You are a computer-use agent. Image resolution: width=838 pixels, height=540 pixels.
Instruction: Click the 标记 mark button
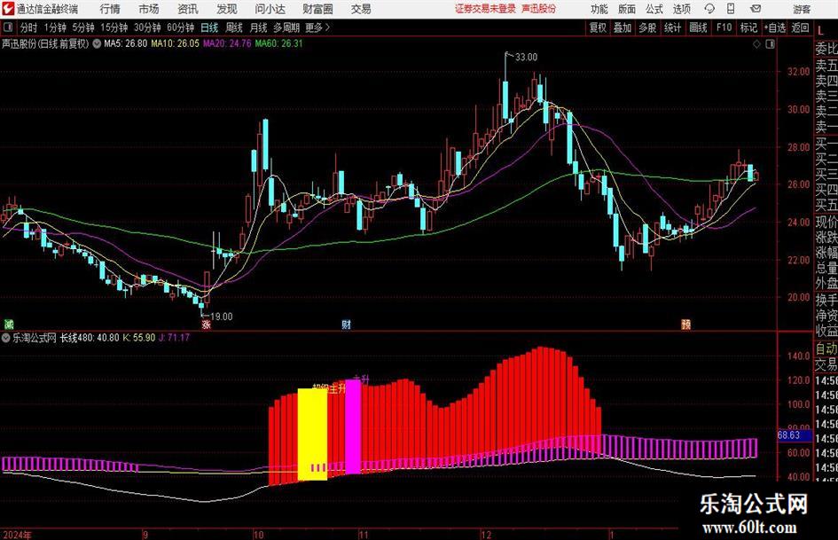tap(748, 27)
